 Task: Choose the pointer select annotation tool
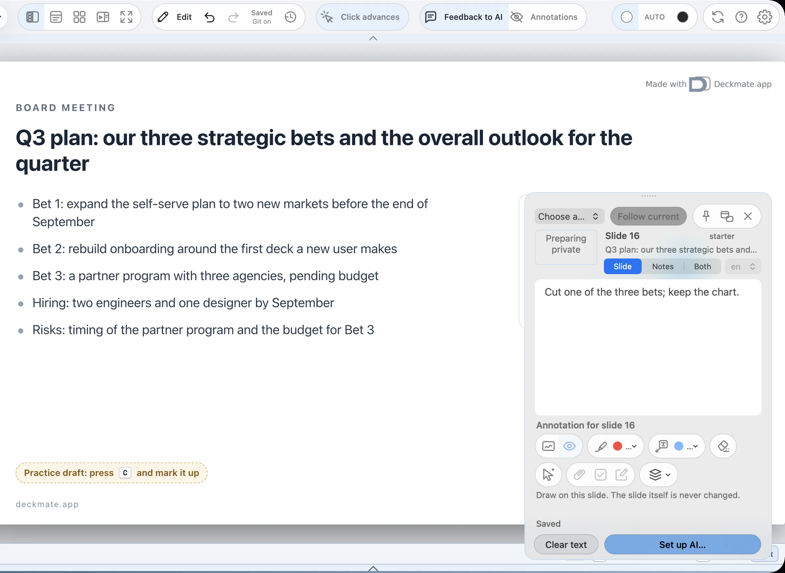pos(548,474)
